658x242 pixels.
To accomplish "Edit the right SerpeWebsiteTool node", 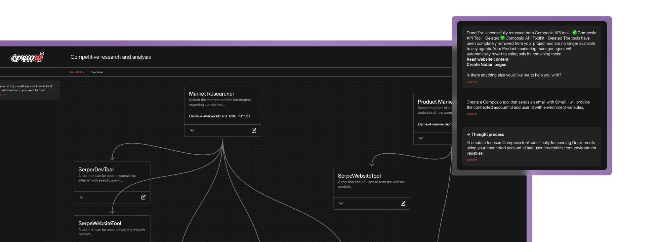I will coord(403,203).
